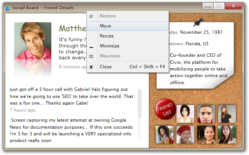Open the friend photo of man in orange collar
This screenshot has width=249, height=155.
(206, 113)
